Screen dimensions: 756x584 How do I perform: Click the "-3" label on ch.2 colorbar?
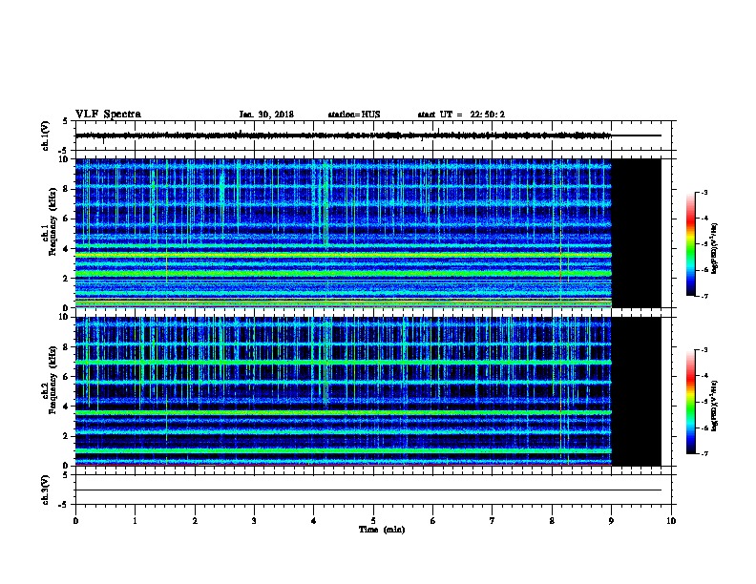click(703, 350)
